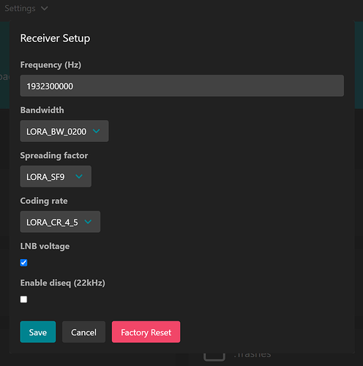Click the chevron beside Settings
The width and height of the screenshot is (363, 366).
[x=45, y=9]
